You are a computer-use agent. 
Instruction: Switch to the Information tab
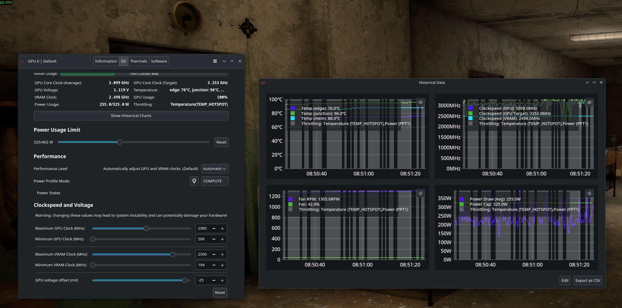click(106, 61)
